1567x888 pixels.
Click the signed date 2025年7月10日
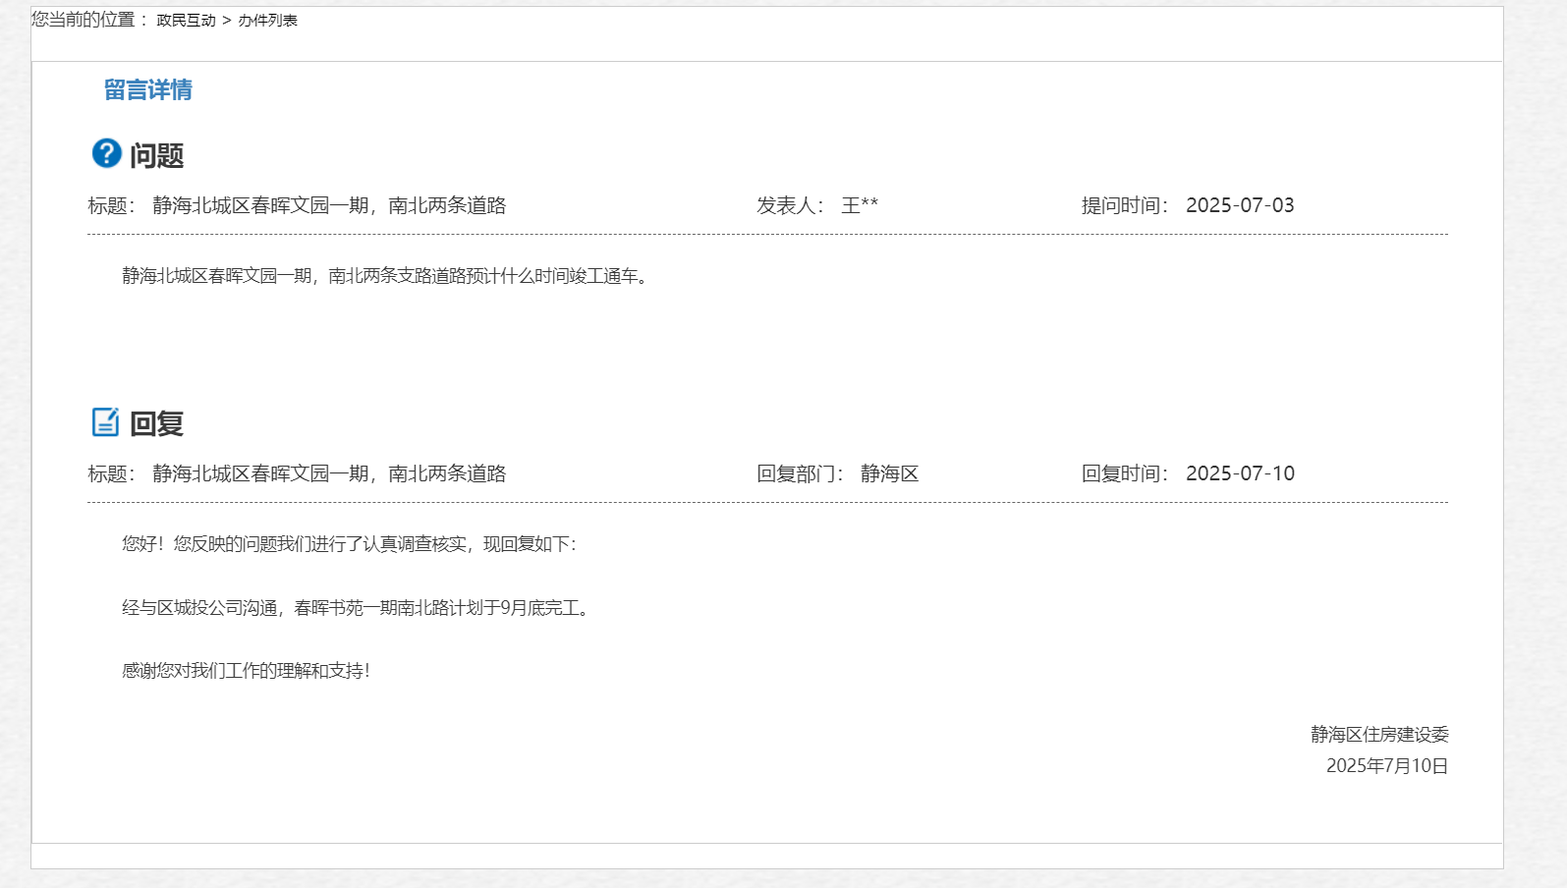click(x=1387, y=766)
